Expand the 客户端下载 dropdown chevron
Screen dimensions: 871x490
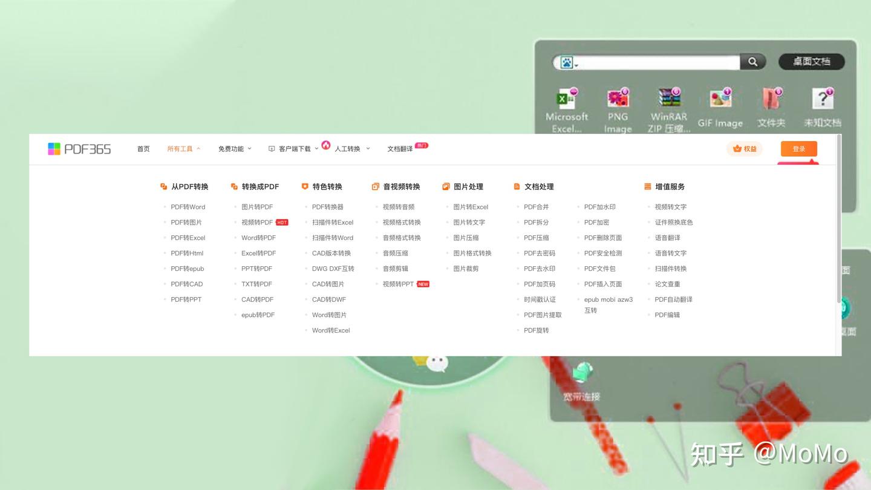tap(316, 149)
